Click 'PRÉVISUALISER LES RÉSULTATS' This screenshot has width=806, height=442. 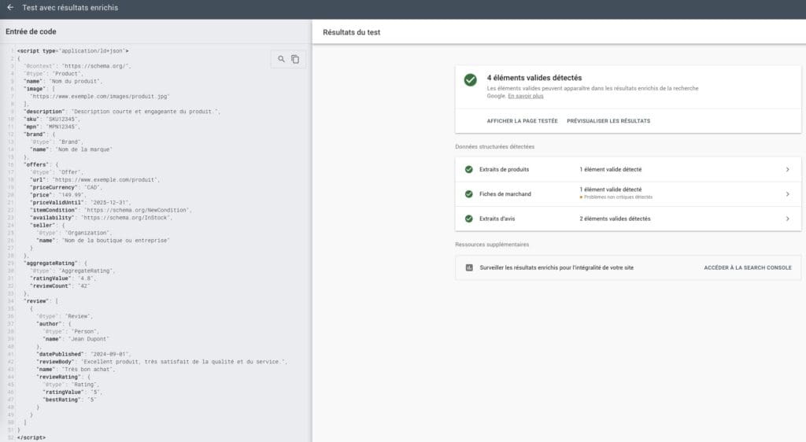[x=608, y=121]
